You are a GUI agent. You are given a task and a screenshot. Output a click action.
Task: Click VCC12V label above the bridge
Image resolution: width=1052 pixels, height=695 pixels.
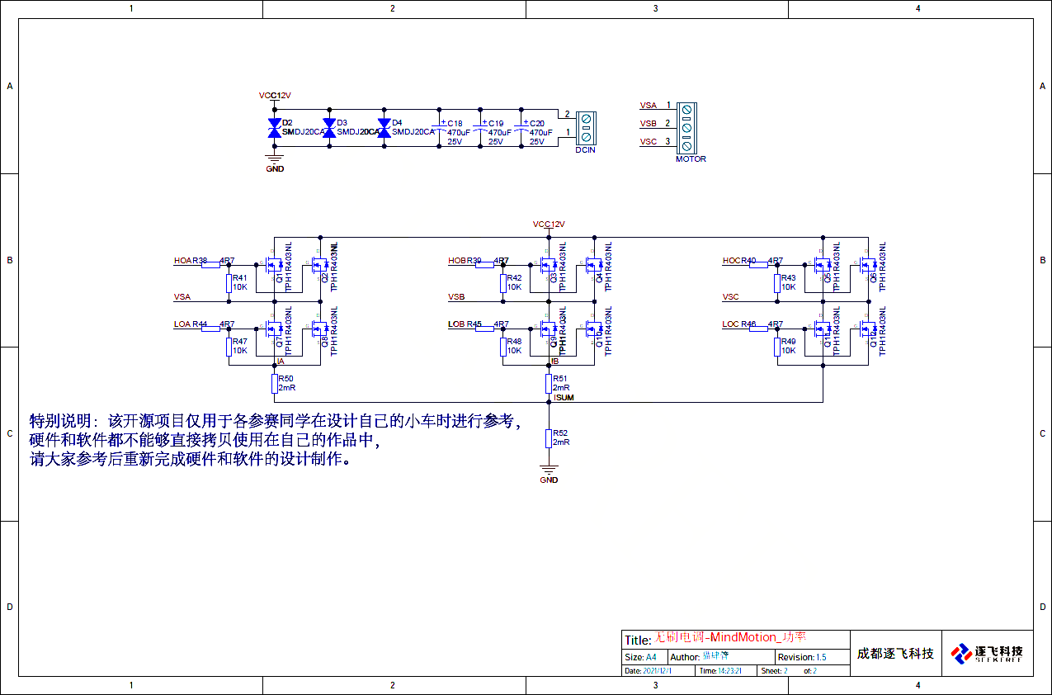(x=549, y=225)
